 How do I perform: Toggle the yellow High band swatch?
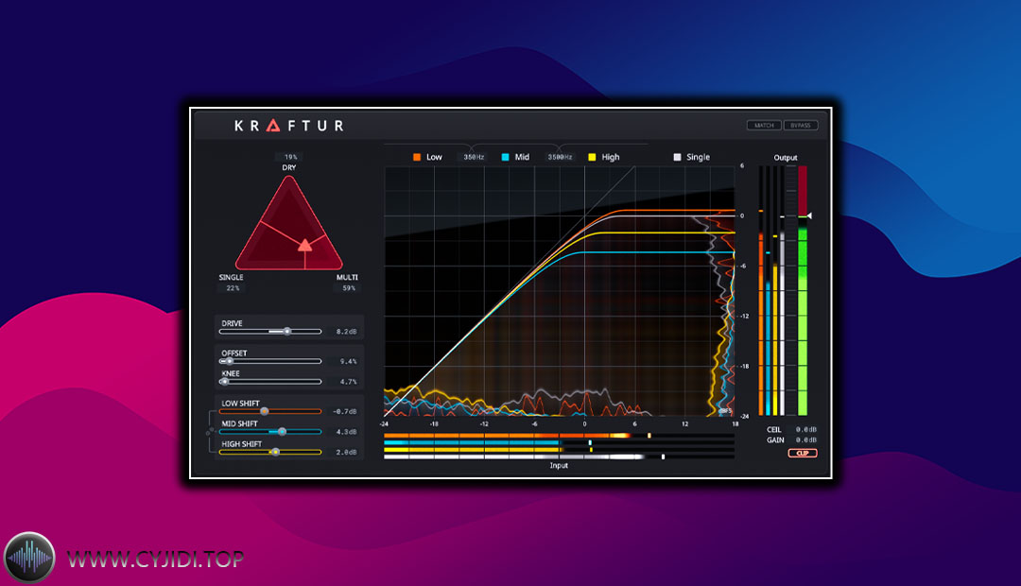point(592,157)
